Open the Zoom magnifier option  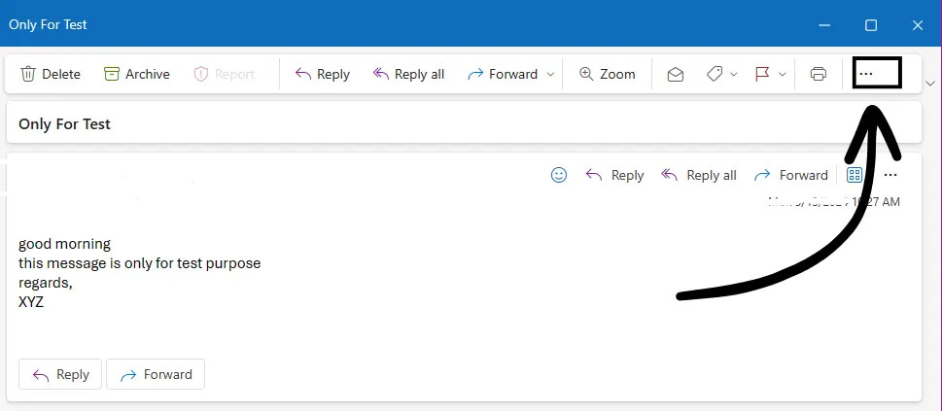607,74
